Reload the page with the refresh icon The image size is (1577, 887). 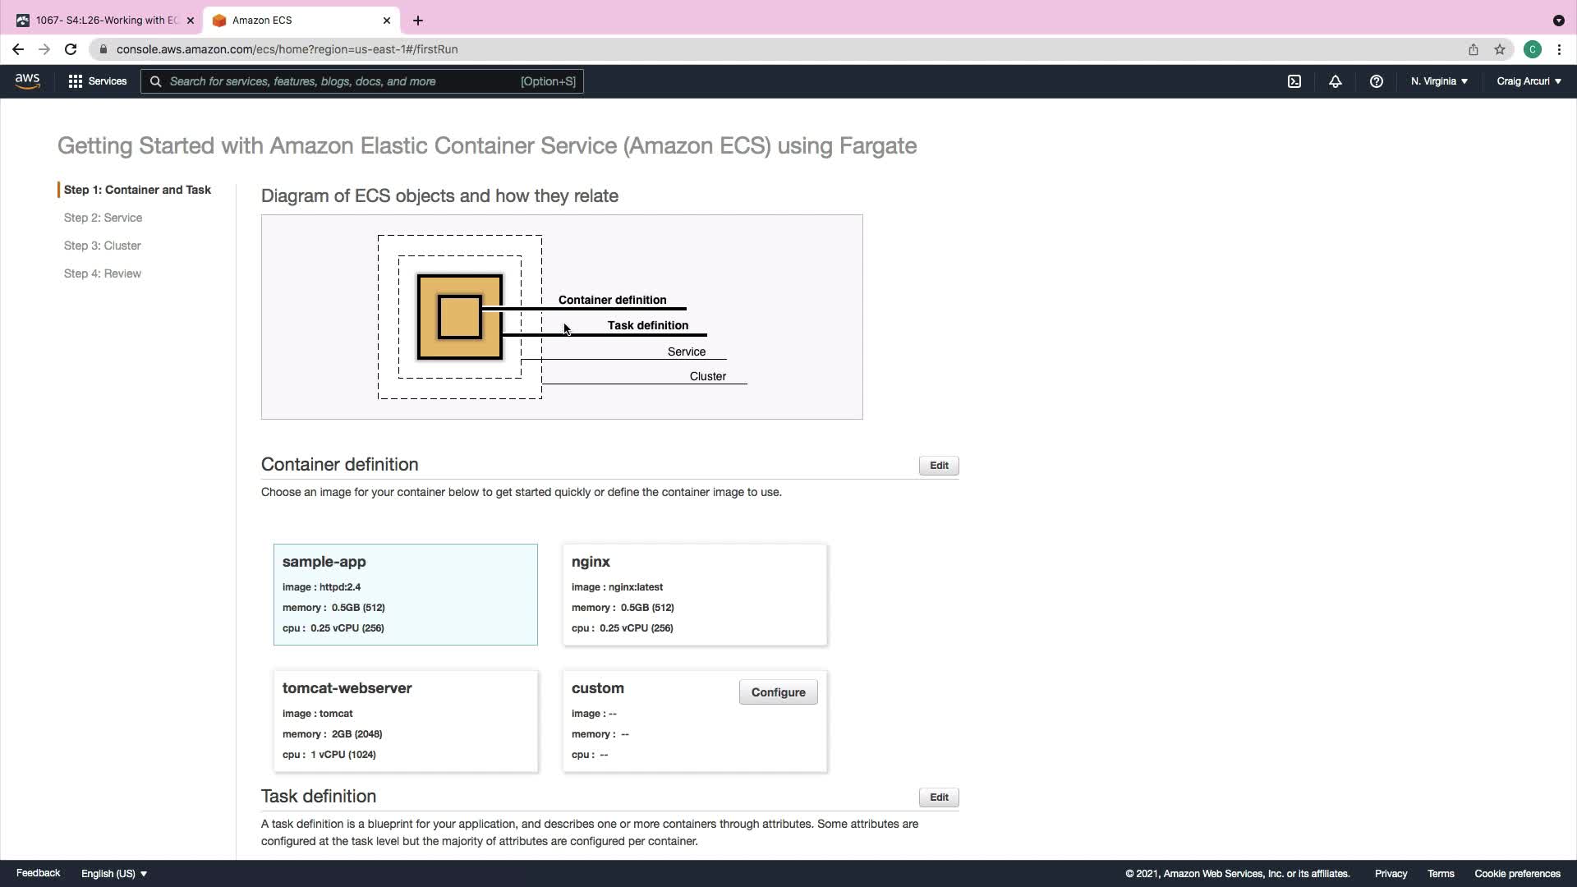pos(71,49)
